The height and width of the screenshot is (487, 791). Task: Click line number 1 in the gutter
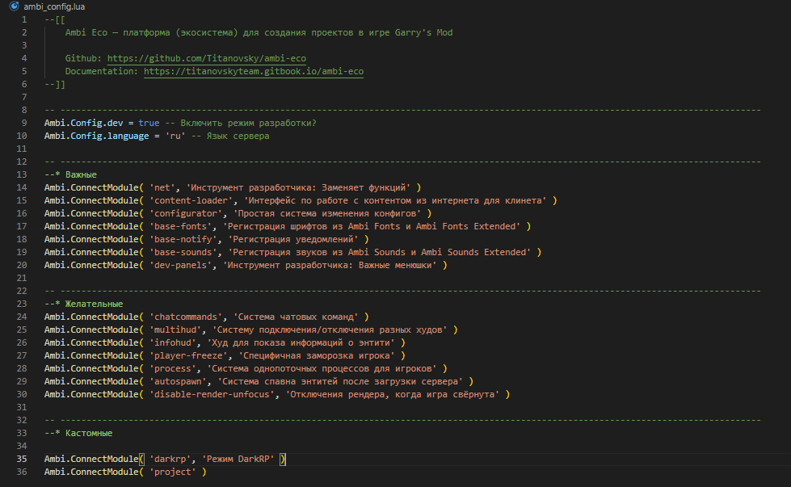[x=24, y=19]
